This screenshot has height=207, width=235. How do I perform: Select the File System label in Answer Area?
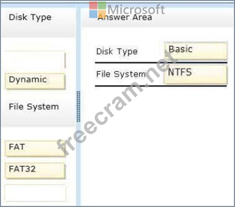point(121,74)
